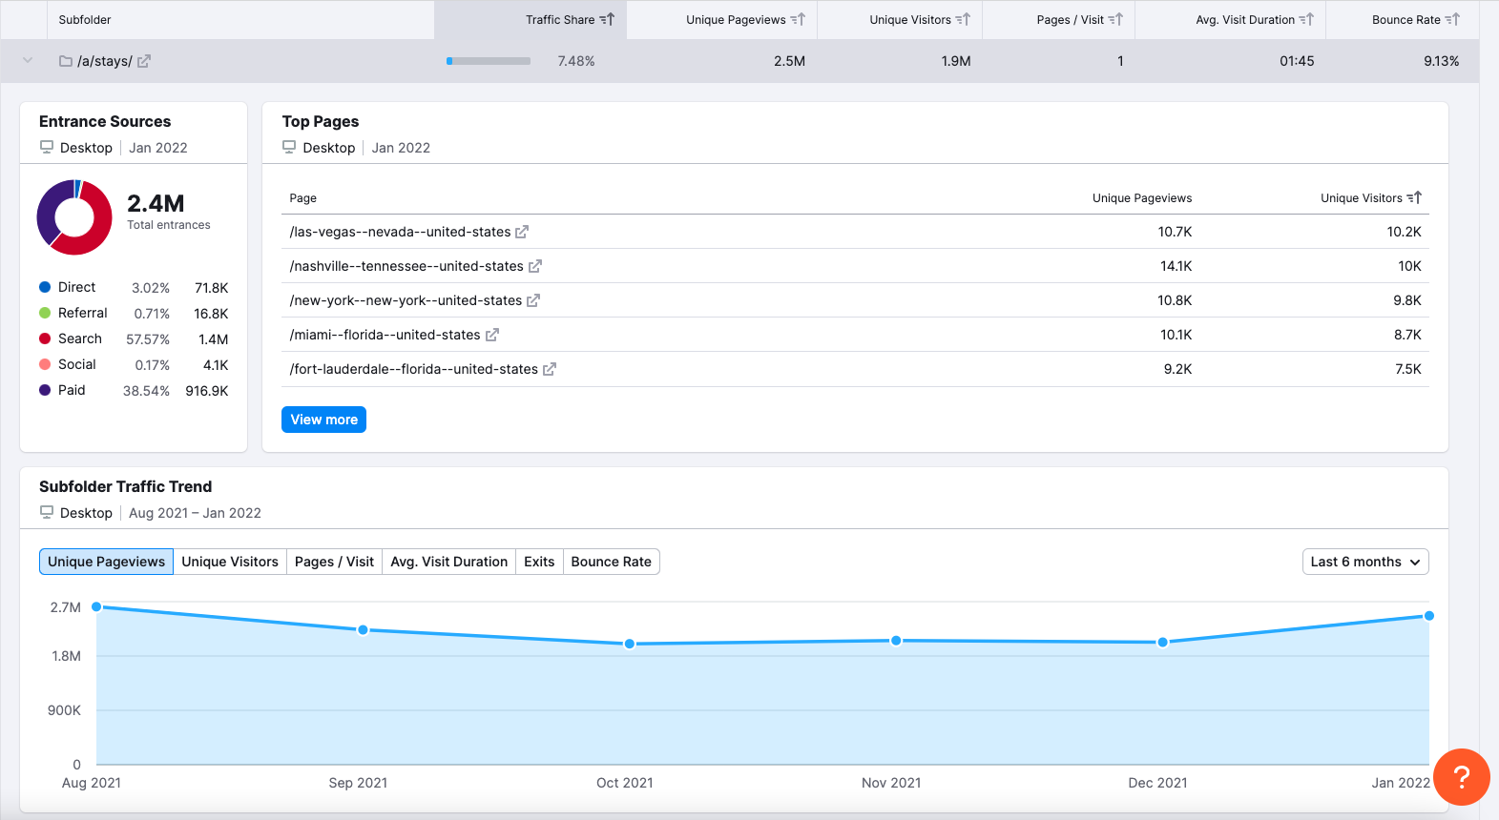Click the Entrance Sources donut chart
This screenshot has width=1499, height=820.
74,217
